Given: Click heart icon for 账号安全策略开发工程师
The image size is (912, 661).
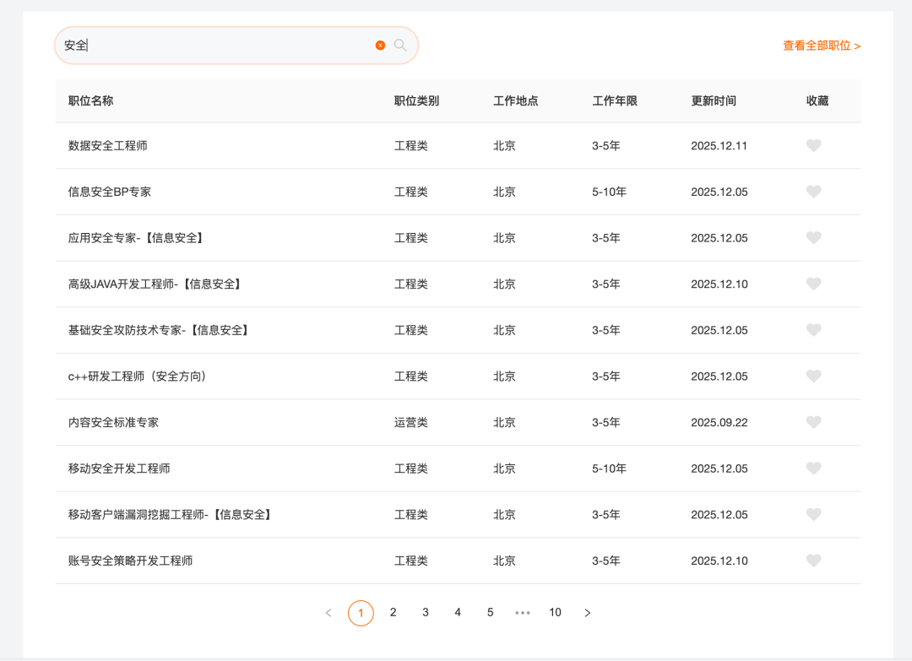Looking at the screenshot, I should 813,561.
